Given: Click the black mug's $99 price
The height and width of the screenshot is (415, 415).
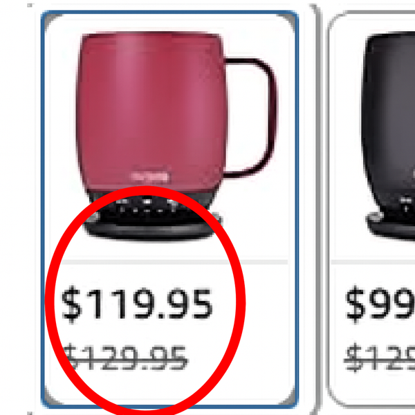Looking at the screenshot, I should (x=380, y=305).
